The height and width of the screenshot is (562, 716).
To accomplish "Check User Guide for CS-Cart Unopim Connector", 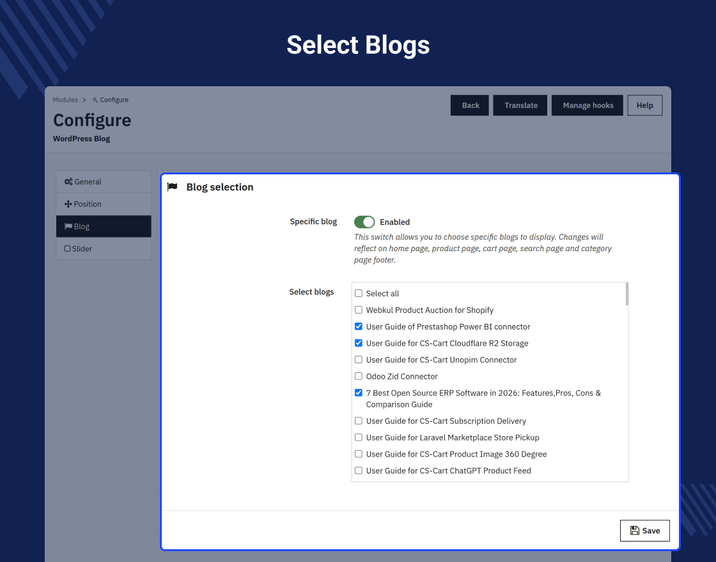I will point(359,360).
